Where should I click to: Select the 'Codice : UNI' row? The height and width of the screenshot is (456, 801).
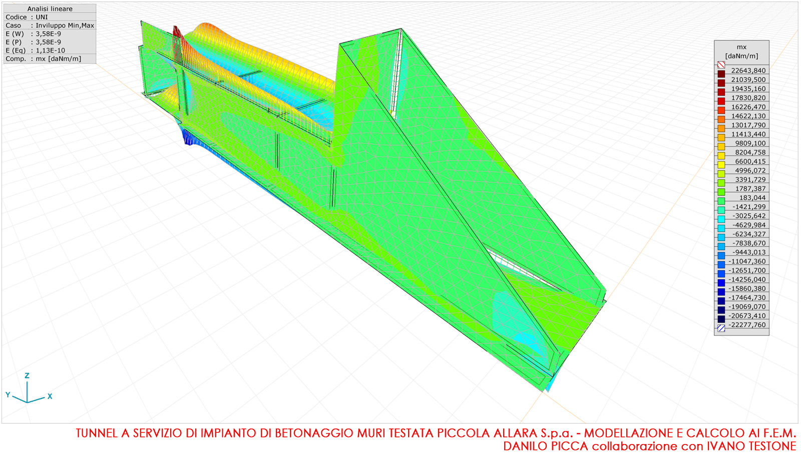(50, 17)
